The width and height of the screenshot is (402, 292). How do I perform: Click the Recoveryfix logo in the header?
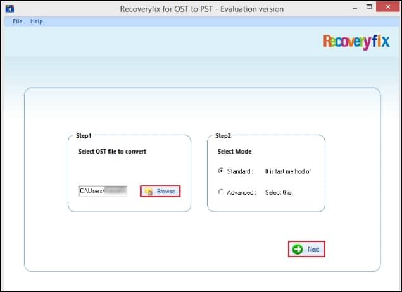pyautogui.click(x=358, y=42)
